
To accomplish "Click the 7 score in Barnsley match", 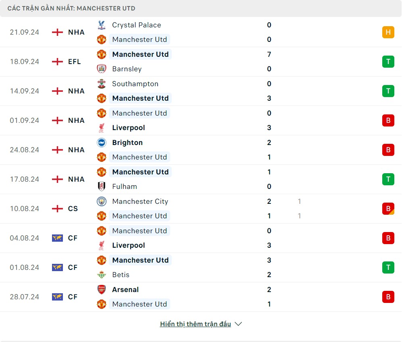I will point(269,54).
